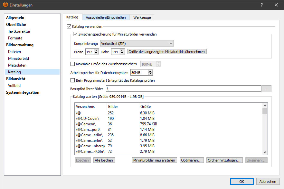The height and width of the screenshot is (189, 284).
Task: Switch to the Ausschließen/Einschließen tab
Action: [106, 17]
